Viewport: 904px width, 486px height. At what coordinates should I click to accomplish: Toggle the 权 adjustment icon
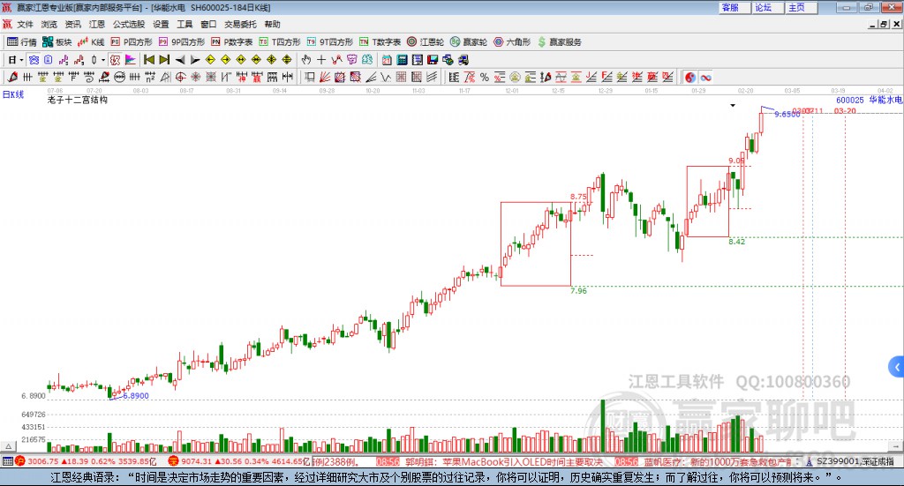coord(116,60)
